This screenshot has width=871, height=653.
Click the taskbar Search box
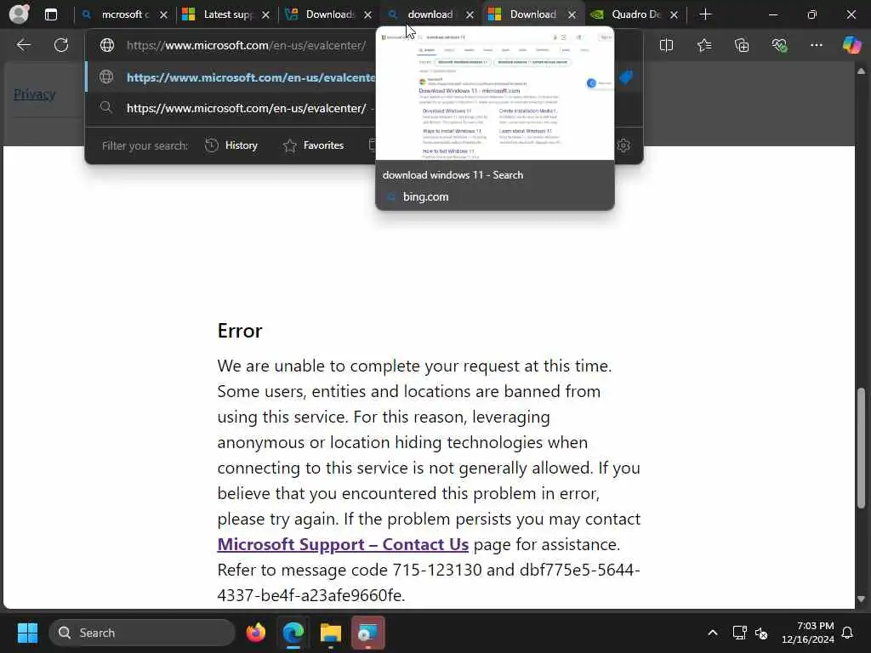coord(142,633)
